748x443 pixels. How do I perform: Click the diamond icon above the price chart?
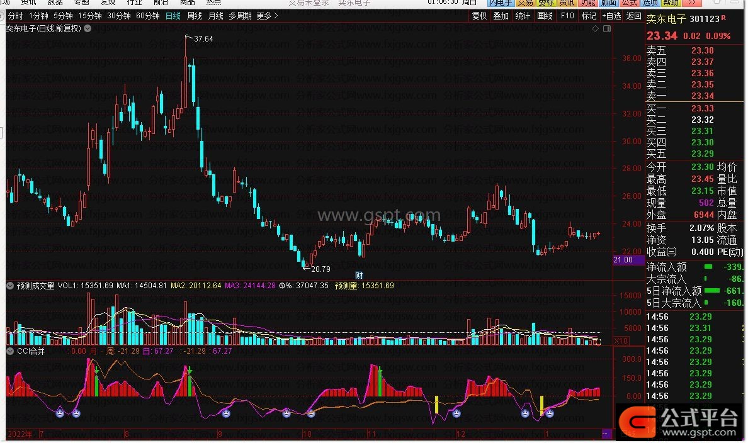pyautogui.click(x=595, y=29)
